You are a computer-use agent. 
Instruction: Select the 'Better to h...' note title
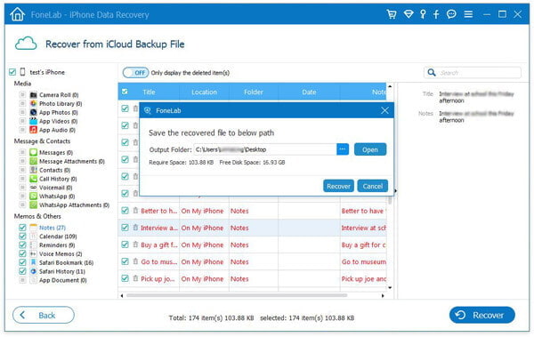pyautogui.click(x=159, y=211)
